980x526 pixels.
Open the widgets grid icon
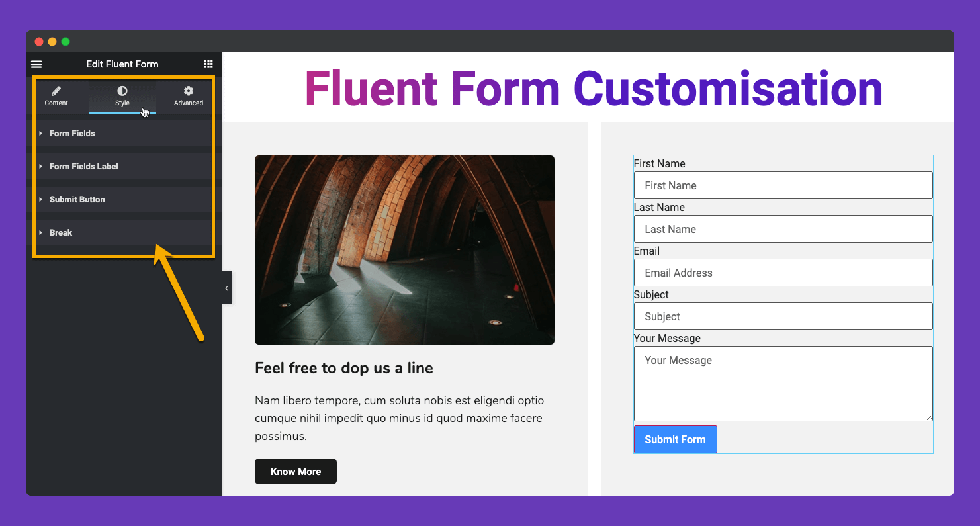coord(208,64)
